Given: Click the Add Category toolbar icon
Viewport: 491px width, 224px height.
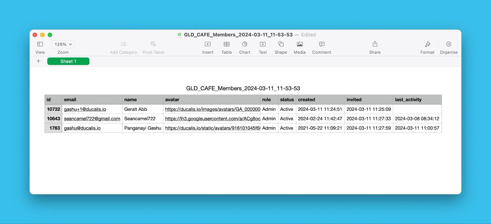Looking at the screenshot, I should pyautogui.click(x=124, y=44).
